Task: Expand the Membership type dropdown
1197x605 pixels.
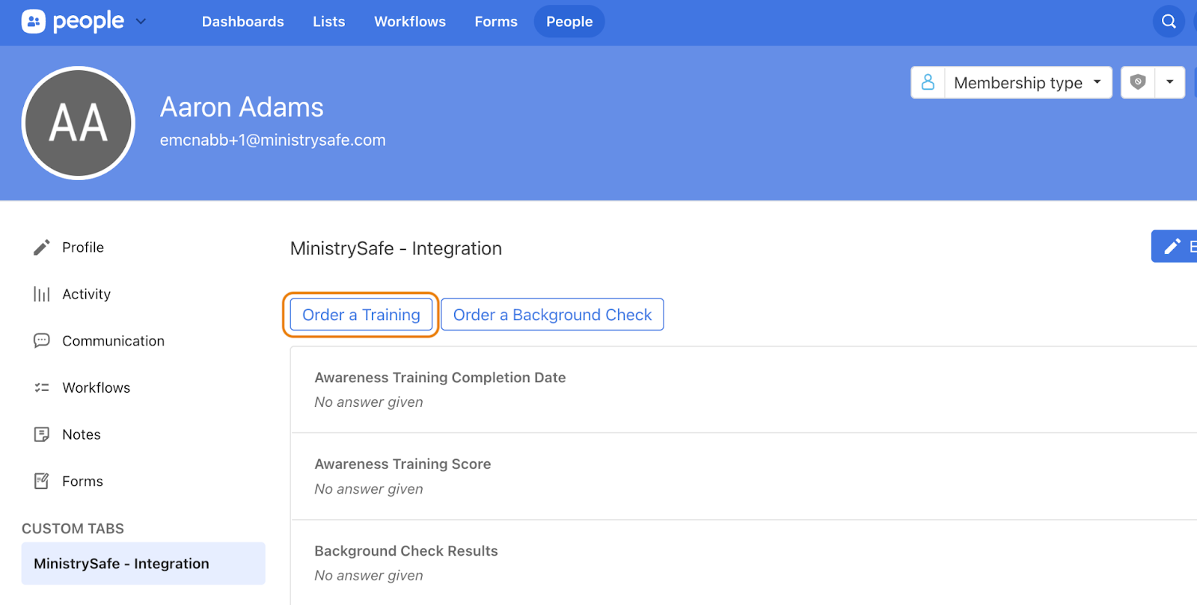Action: click(1028, 82)
